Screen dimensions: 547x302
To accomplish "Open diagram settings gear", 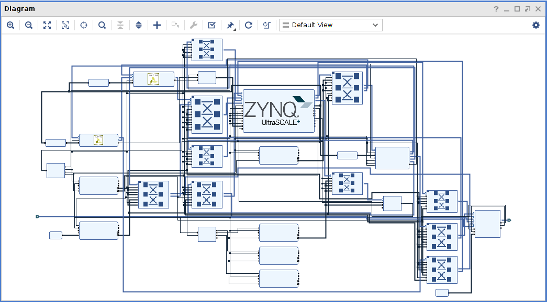I will click(x=536, y=25).
